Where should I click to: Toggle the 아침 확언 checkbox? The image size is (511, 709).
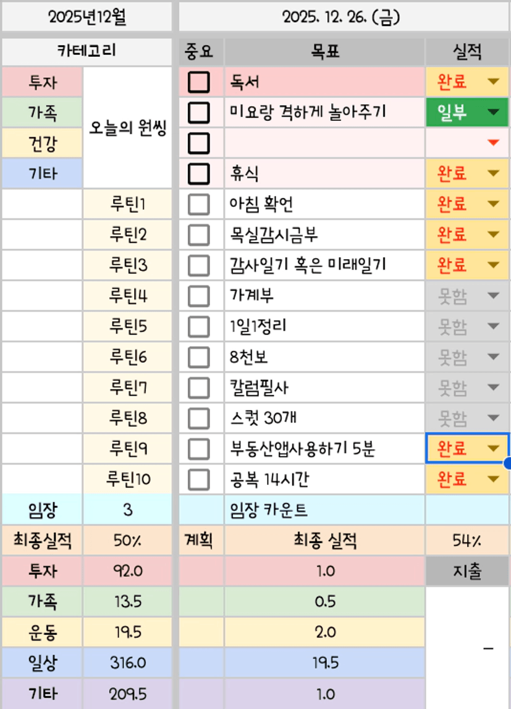click(x=198, y=204)
